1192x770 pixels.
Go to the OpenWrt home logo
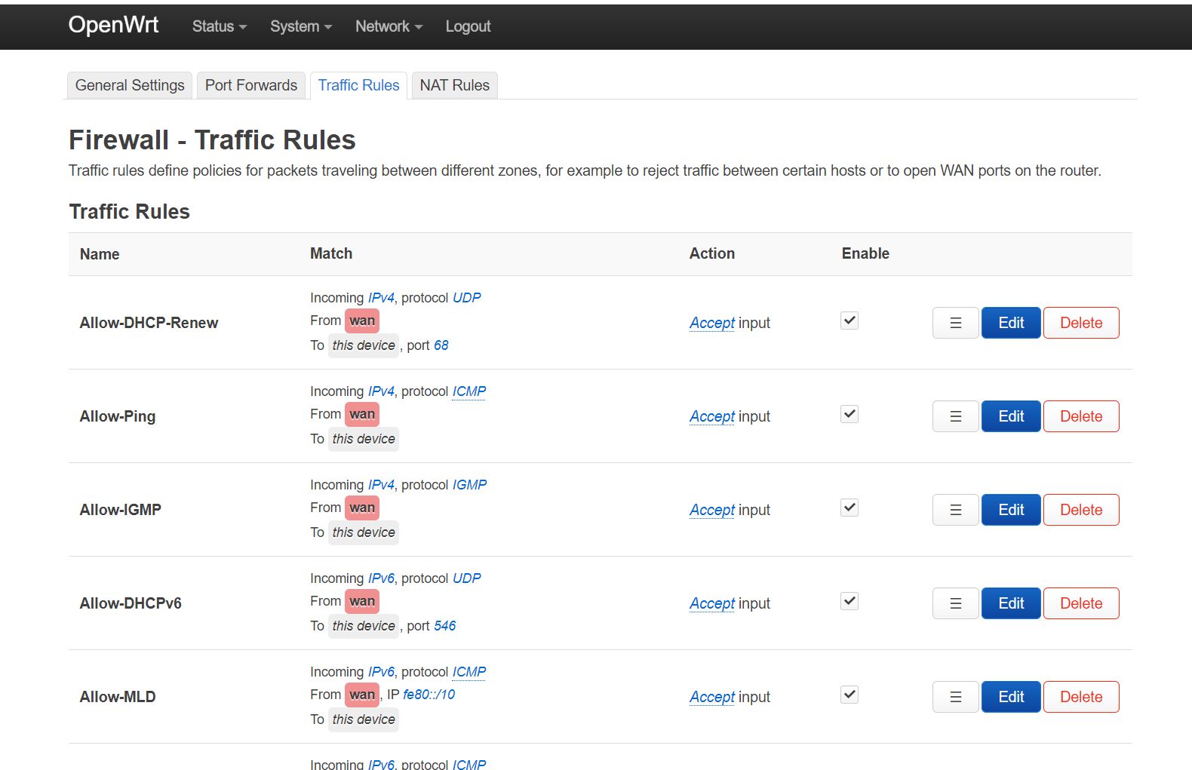coord(113,25)
